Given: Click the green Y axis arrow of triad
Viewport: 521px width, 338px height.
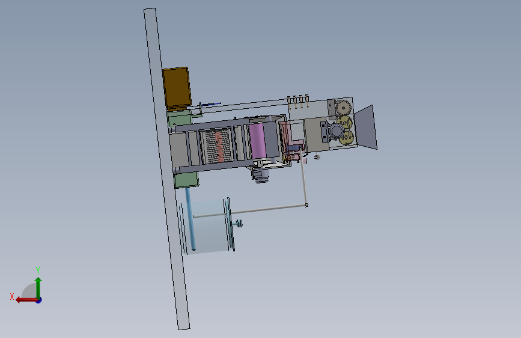Looking at the screenshot, I should [x=38, y=287].
